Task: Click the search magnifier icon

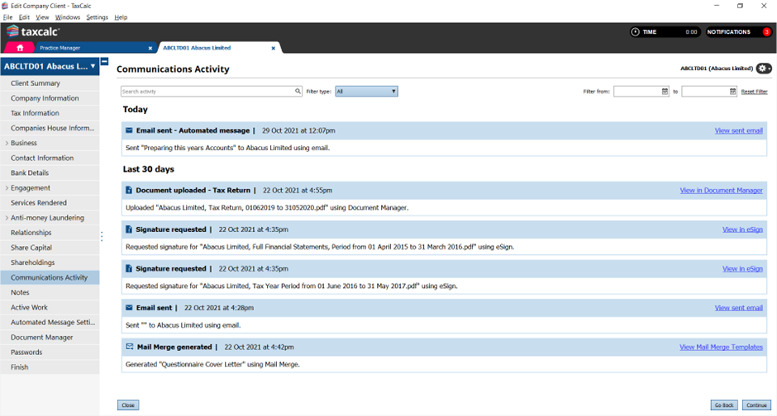Action: (x=298, y=92)
